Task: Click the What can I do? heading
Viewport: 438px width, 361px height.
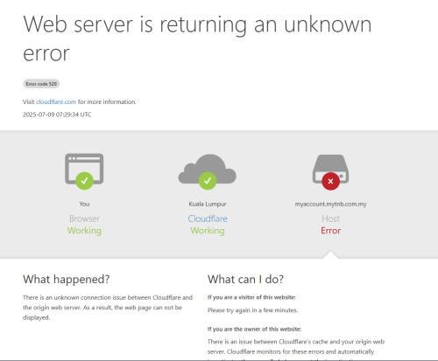Action: pos(245,280)
